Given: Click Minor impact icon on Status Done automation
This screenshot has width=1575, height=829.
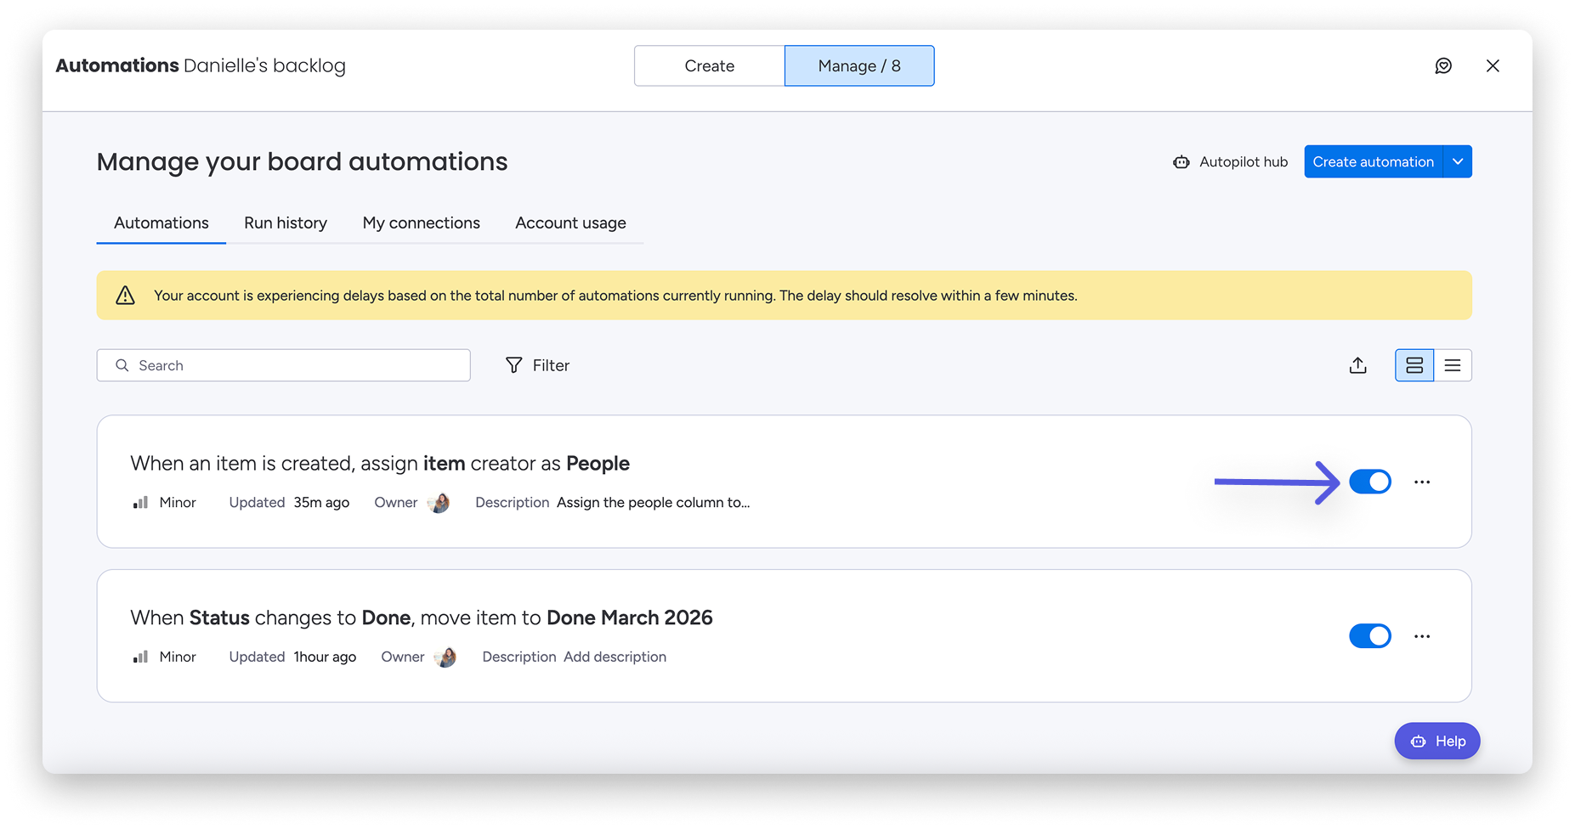Looking at the screenshot, I should 140,657.
